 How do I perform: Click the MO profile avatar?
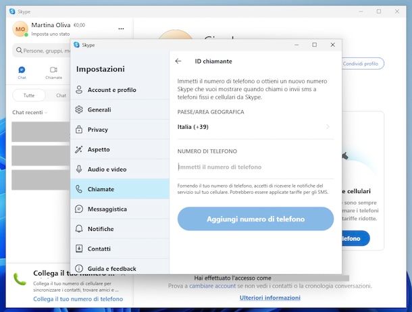20,29
